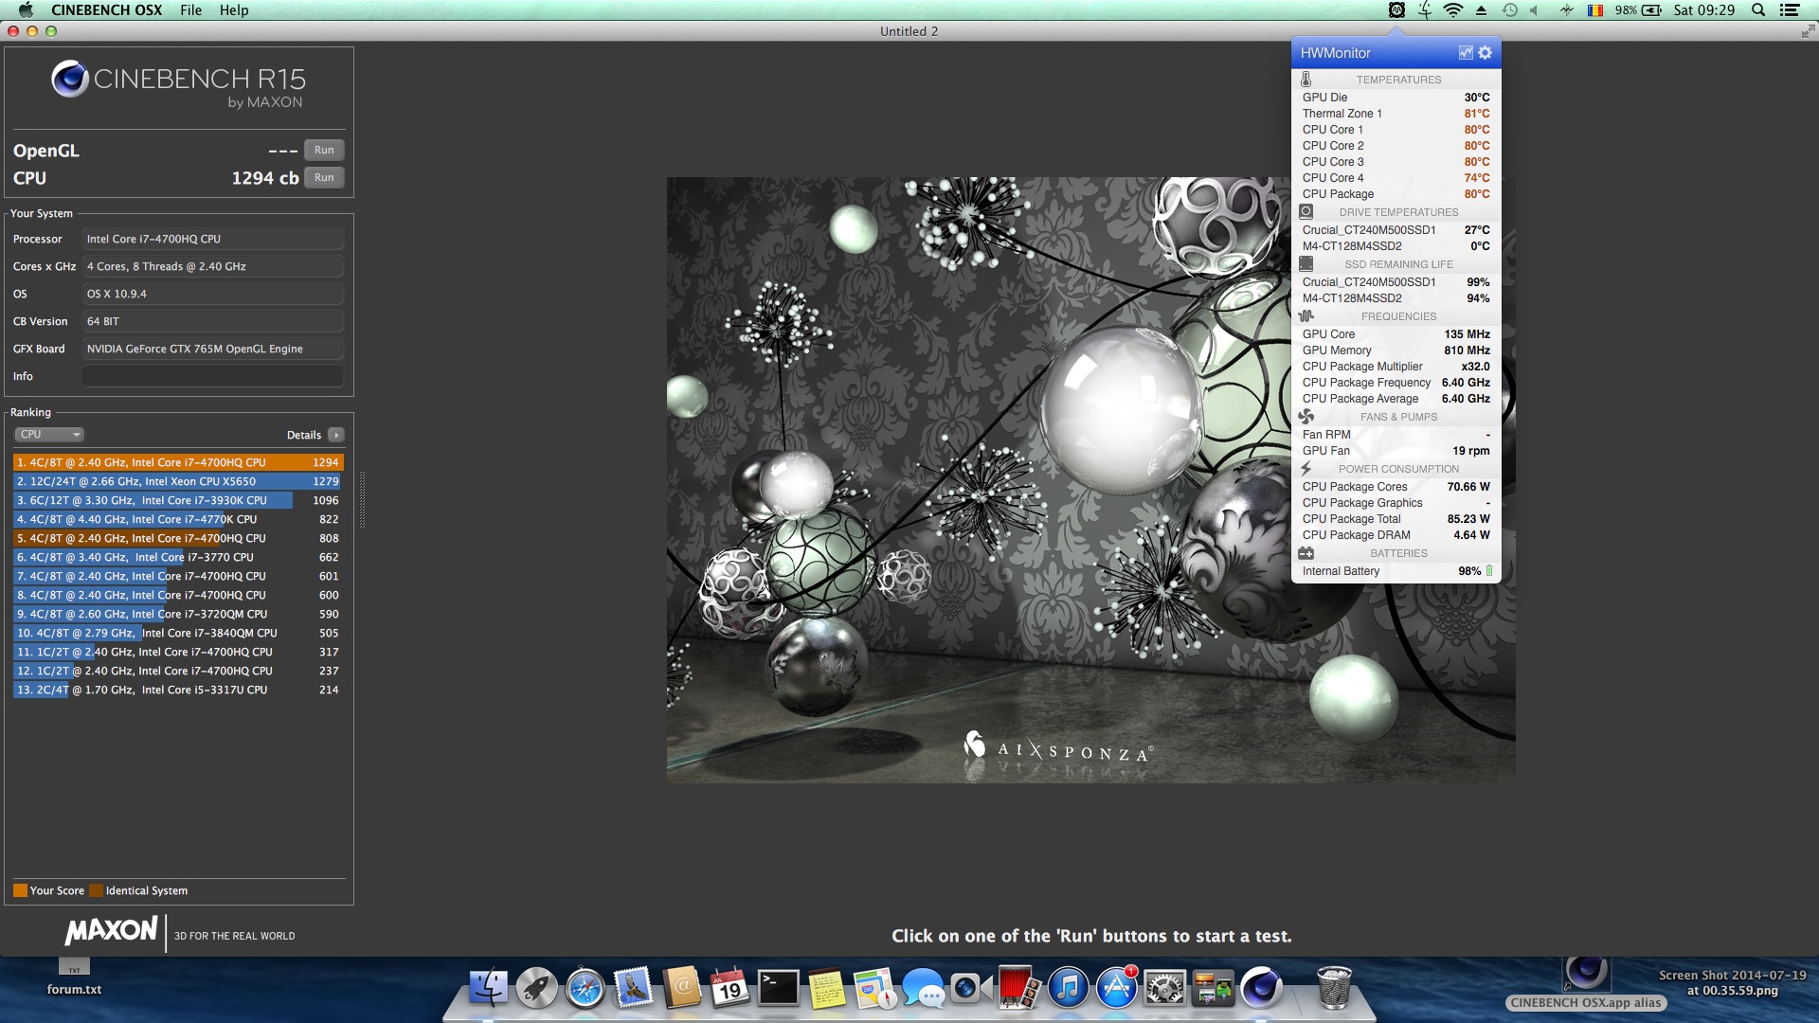Open Contacts from the Dock
The height and width of the screenshot is (1023, 1819).
click(681, 988)
